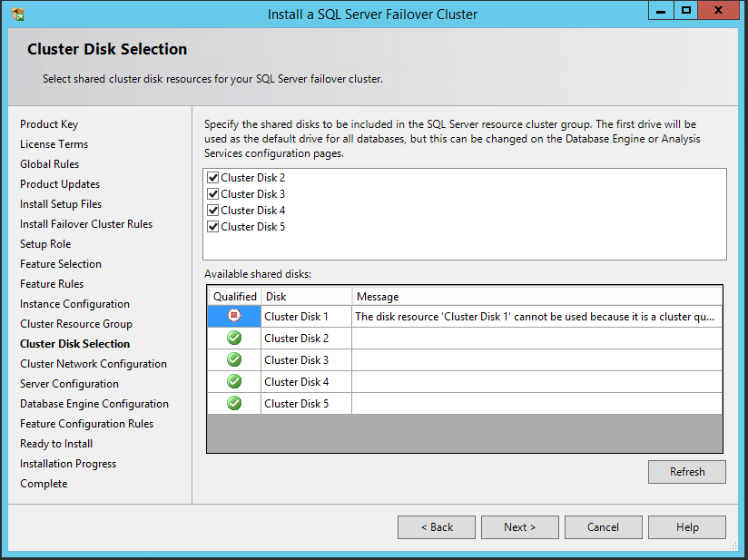Select the Cluster Disk 5 table cell
This screenshot has height=560, width=748.
(306, 404)
